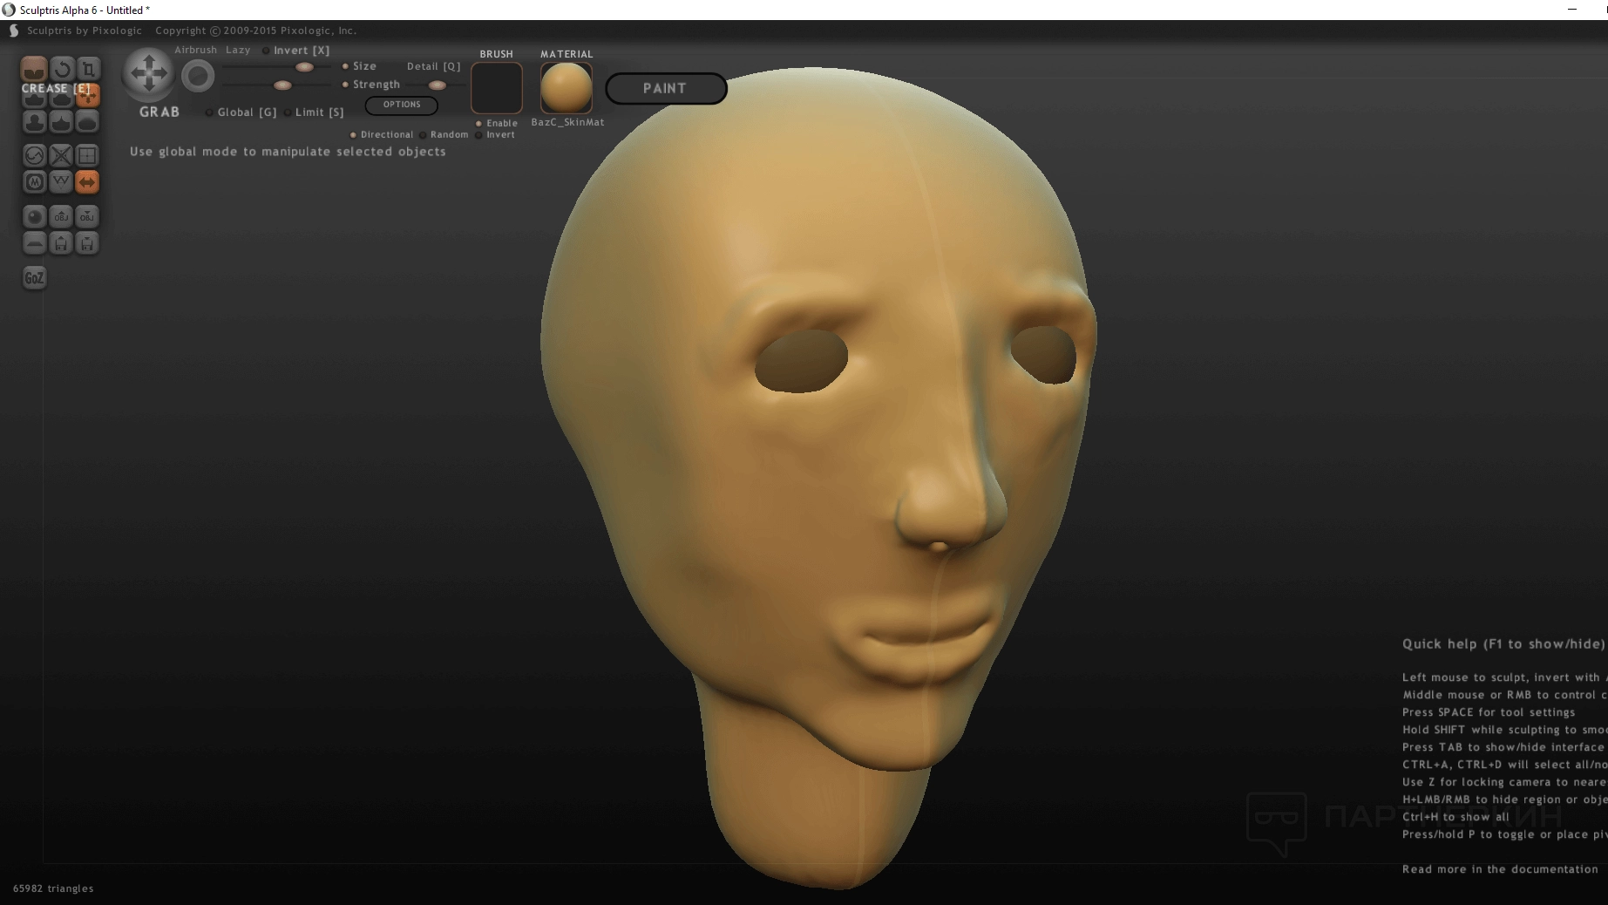Toggle the Invert [X] option
1608x905 pixels.
pyautogui.click(x=266, y=51)
